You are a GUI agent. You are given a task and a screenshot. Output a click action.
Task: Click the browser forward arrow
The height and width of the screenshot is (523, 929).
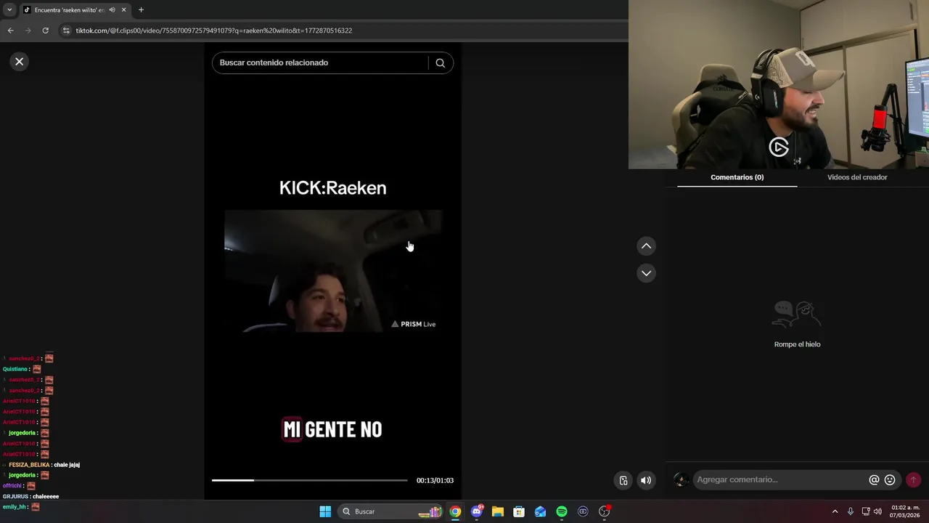pyautogui.click(x=28, y=31)
